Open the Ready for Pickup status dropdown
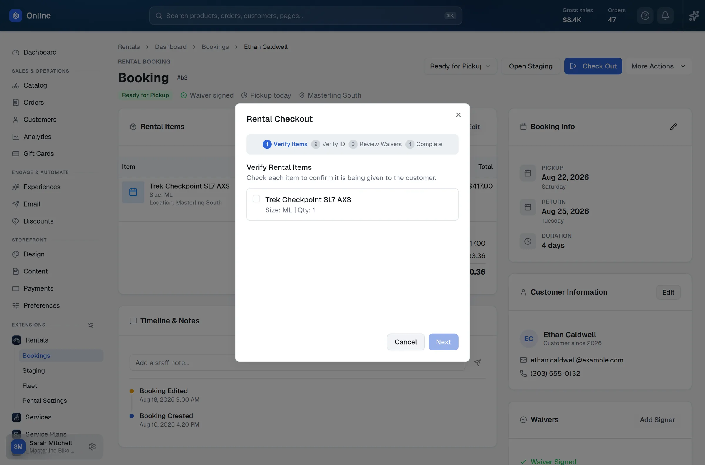 [460, 66]
